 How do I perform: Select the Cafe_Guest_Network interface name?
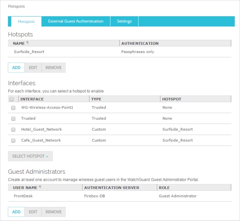point(41,140)
